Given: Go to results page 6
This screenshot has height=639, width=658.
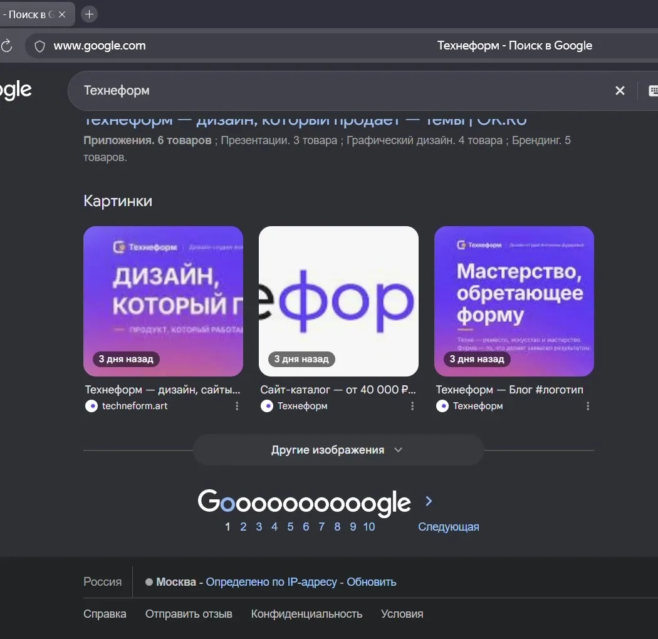Looking at the screenshot, I should point(306,527).
